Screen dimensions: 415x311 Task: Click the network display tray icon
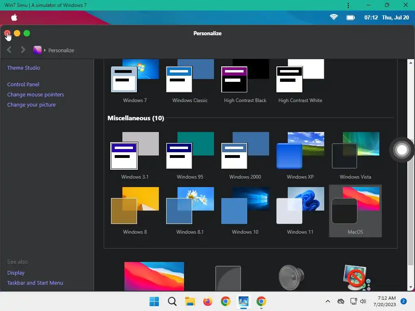(x=353, y=301)
